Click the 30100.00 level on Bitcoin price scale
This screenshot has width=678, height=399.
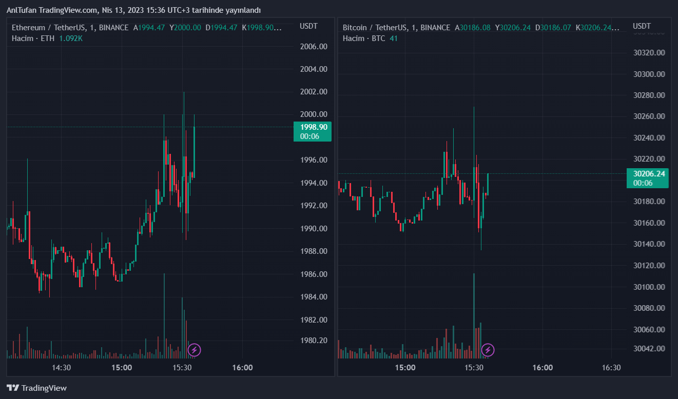[x=649, y=287]
